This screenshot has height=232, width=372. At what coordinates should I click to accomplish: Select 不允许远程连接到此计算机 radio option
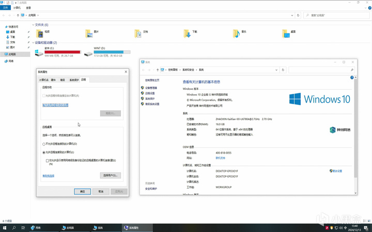pos(43,144)
